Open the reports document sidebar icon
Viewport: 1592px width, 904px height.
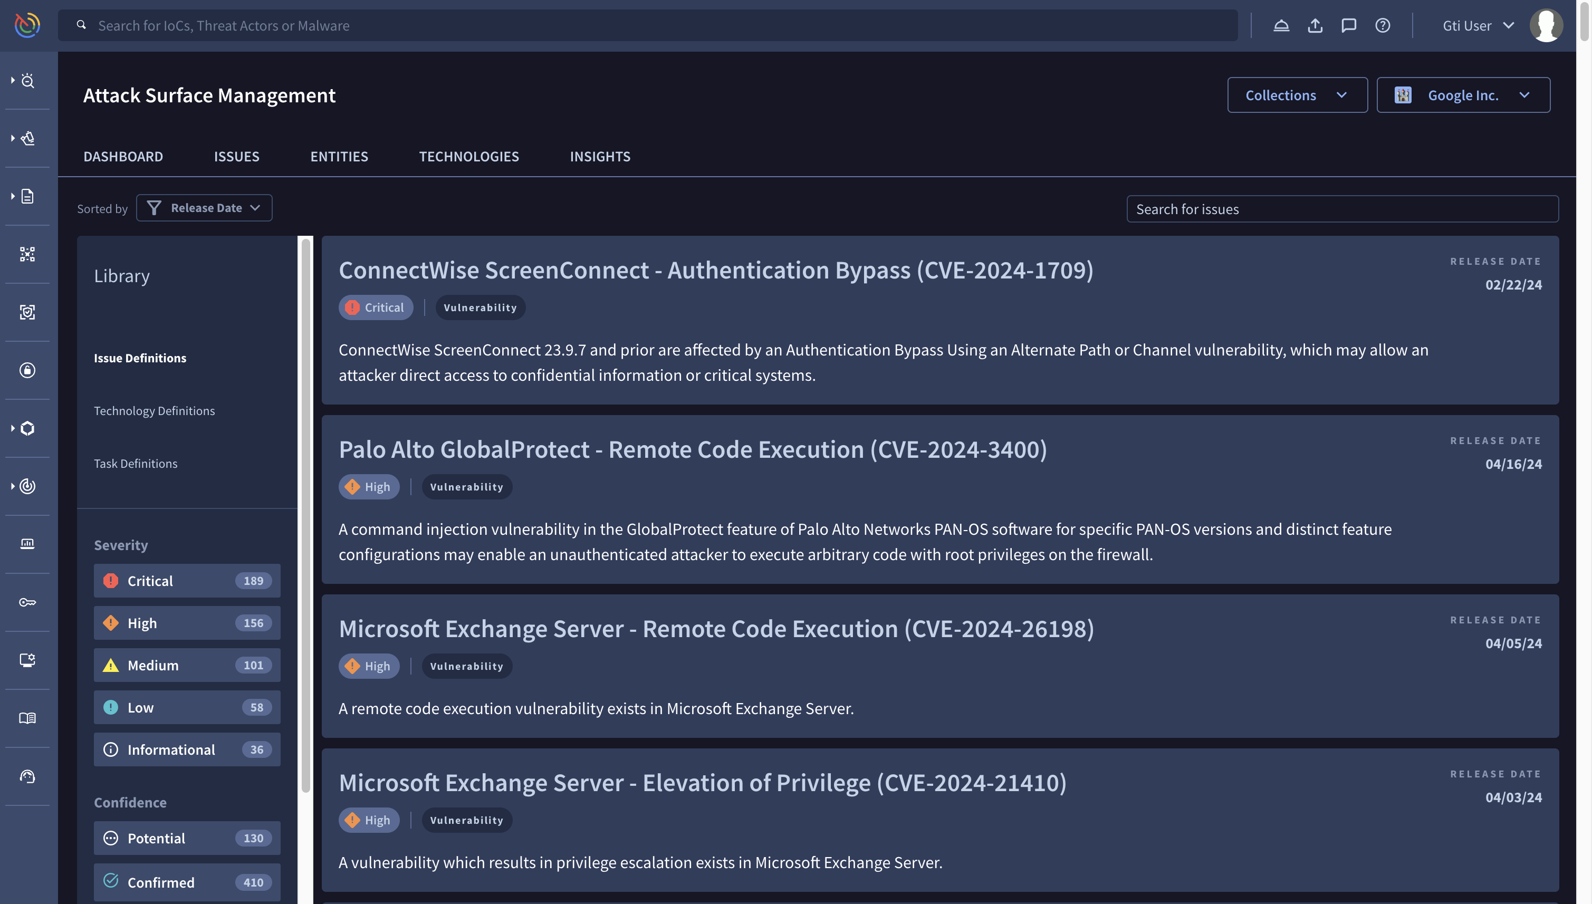(x=28, y=196)
